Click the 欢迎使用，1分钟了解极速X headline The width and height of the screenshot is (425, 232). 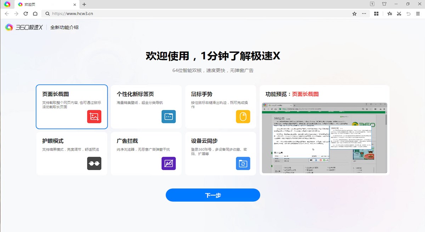pos(213,56)
